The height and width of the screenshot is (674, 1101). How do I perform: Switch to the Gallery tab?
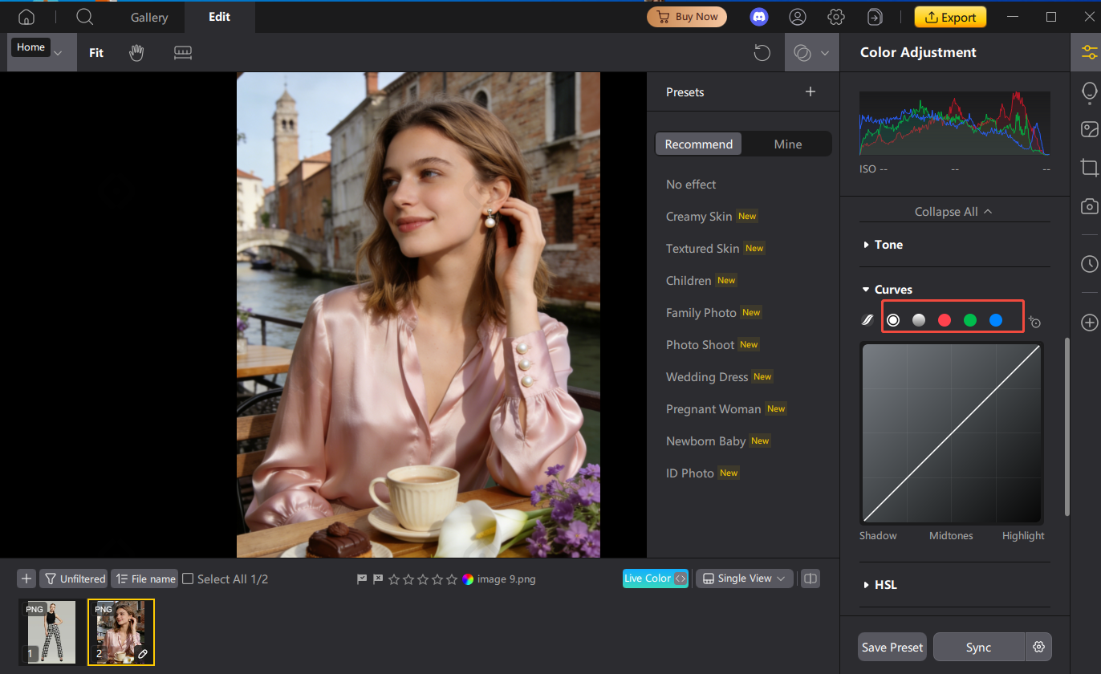(149, 17)
